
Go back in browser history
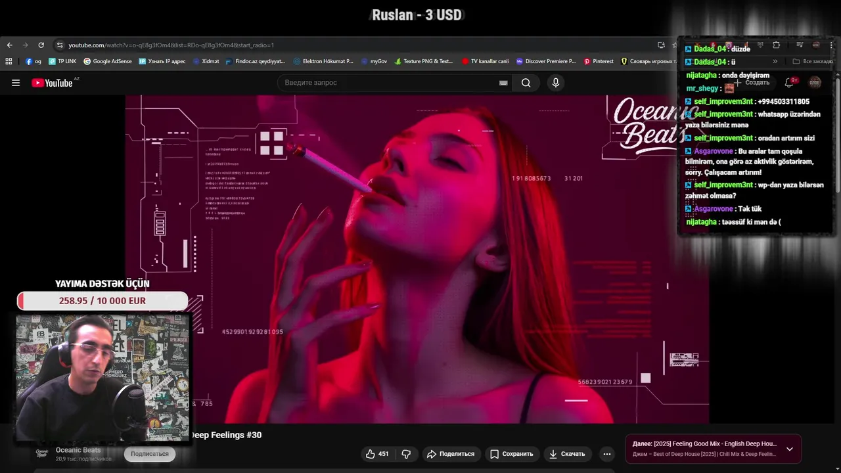[9, 45]
